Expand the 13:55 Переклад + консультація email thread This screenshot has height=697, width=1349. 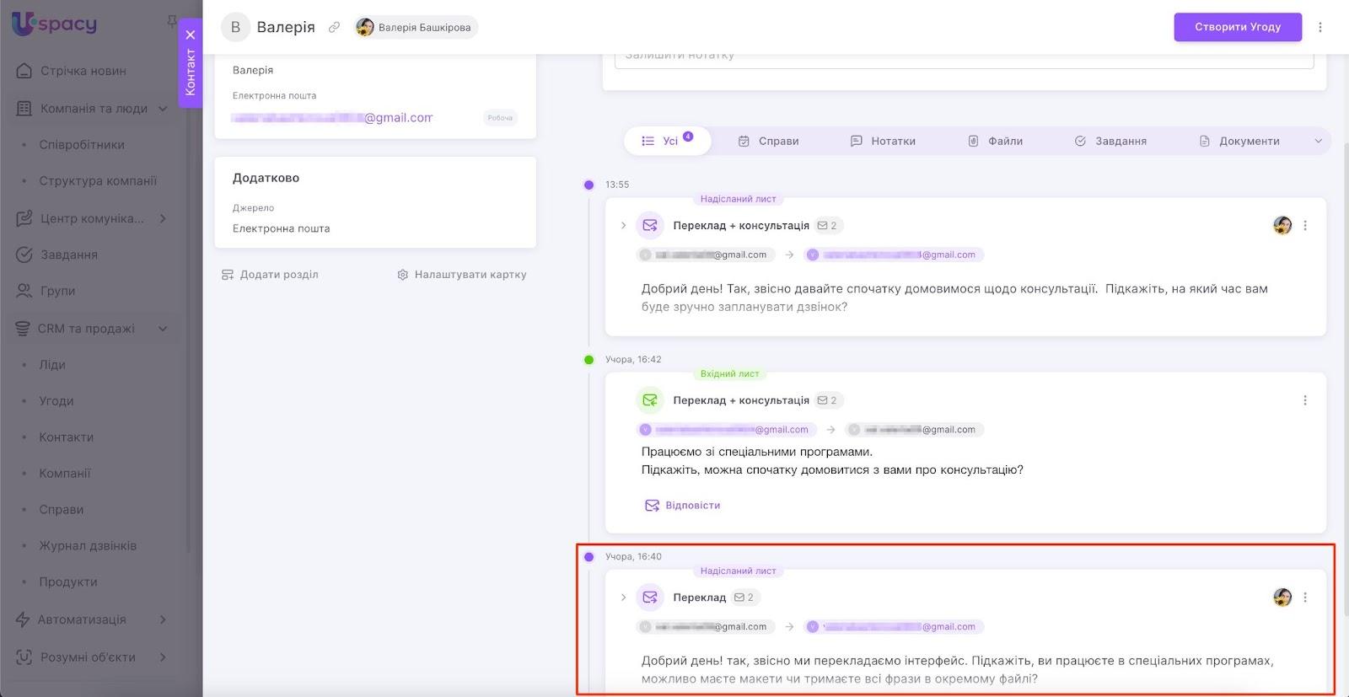tap(623, 226)
